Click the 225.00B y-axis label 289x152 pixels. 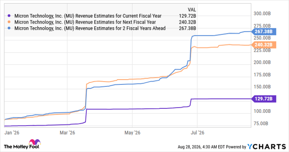coord(262,50)
